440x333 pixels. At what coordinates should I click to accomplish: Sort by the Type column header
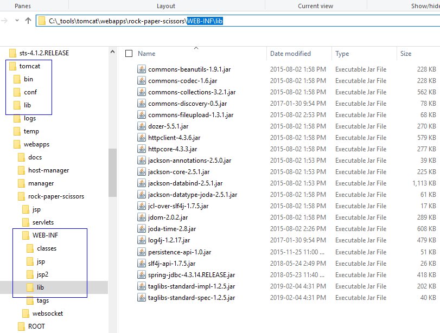tap(342, 54)
